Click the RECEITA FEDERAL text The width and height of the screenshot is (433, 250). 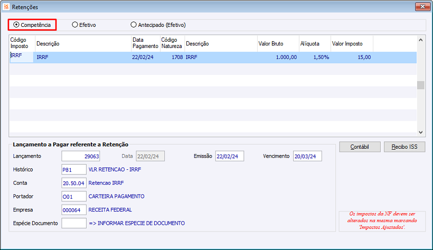110,210
